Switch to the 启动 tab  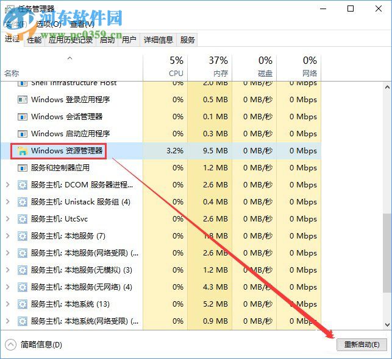[x=107, y=40]
